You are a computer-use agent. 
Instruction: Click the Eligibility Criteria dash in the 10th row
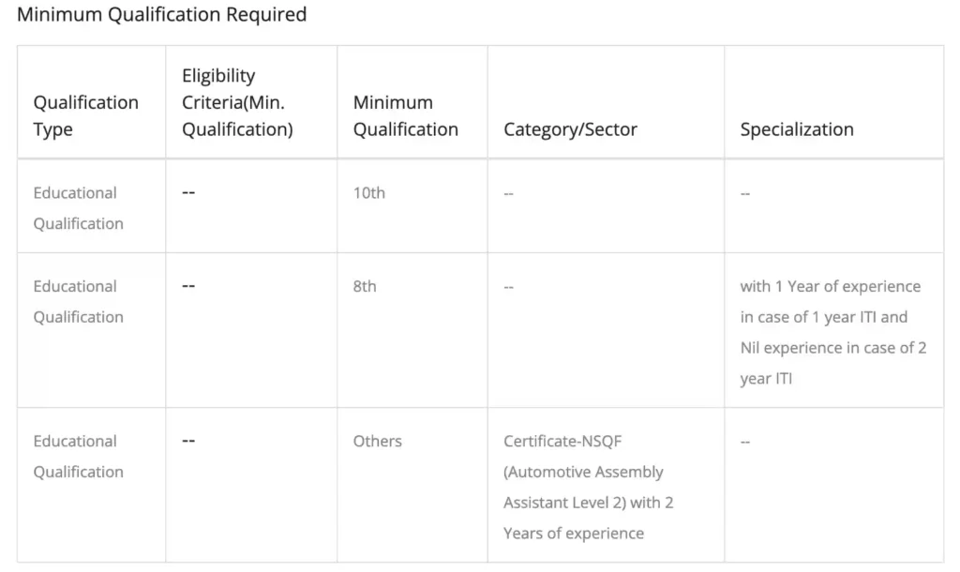coord(188,192)
